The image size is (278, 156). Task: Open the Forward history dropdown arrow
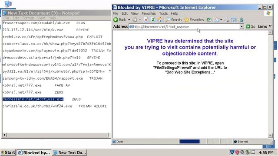[140, 20]
